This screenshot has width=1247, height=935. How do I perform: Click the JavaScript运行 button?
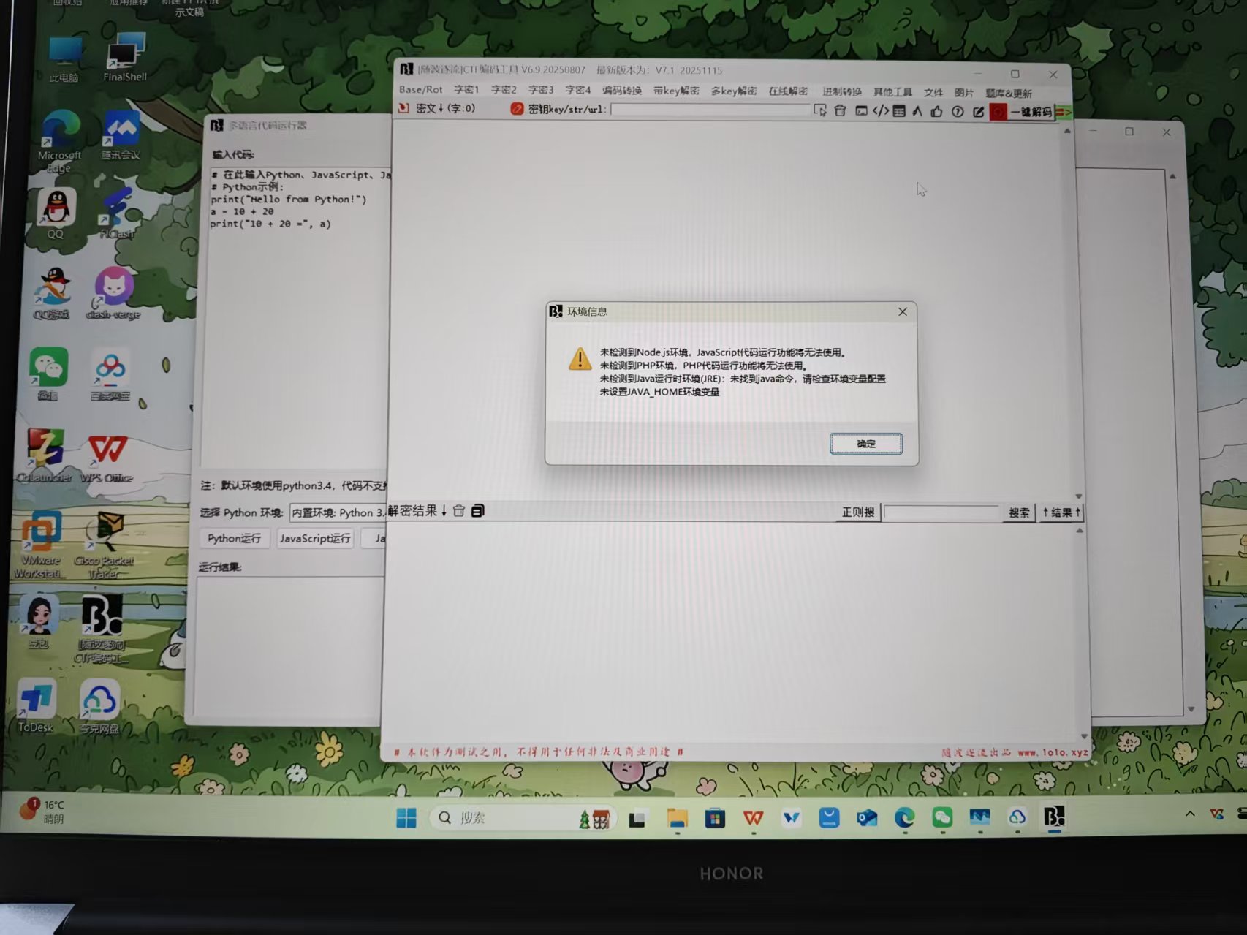(x=315, y=538)
